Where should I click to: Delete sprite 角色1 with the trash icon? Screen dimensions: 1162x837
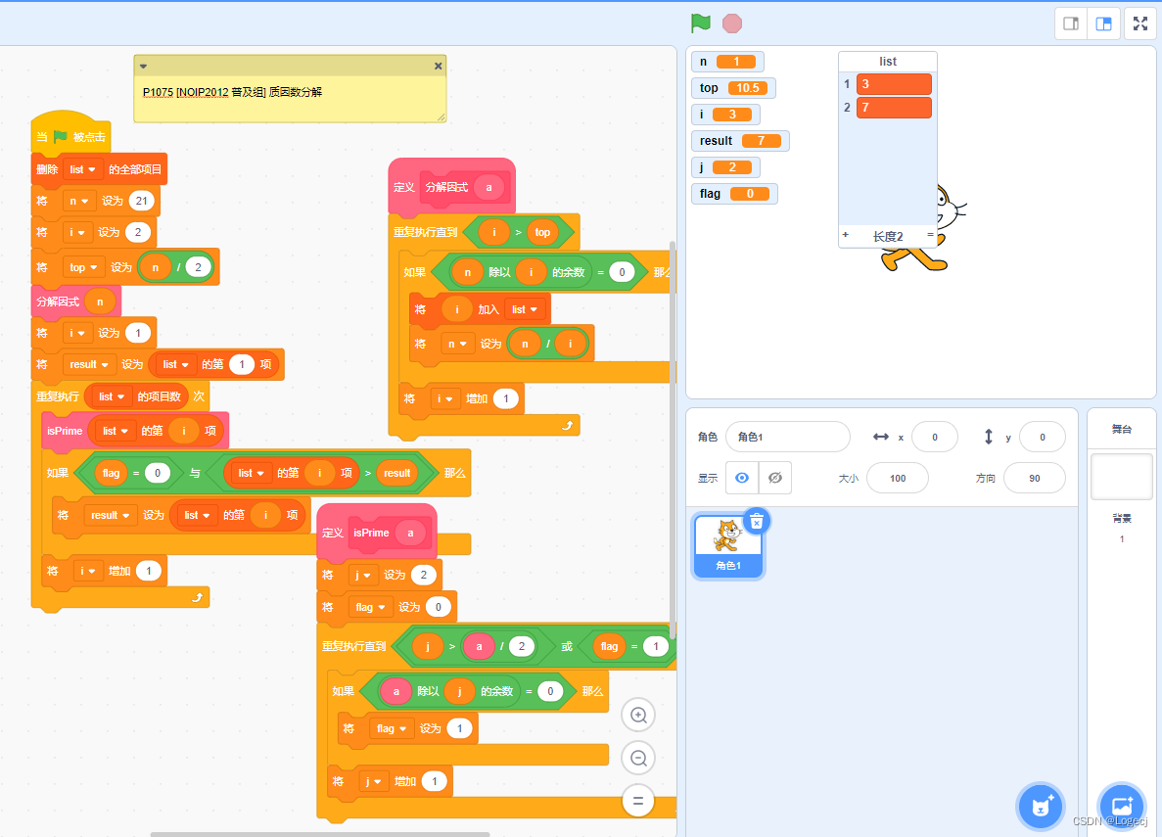756,522
